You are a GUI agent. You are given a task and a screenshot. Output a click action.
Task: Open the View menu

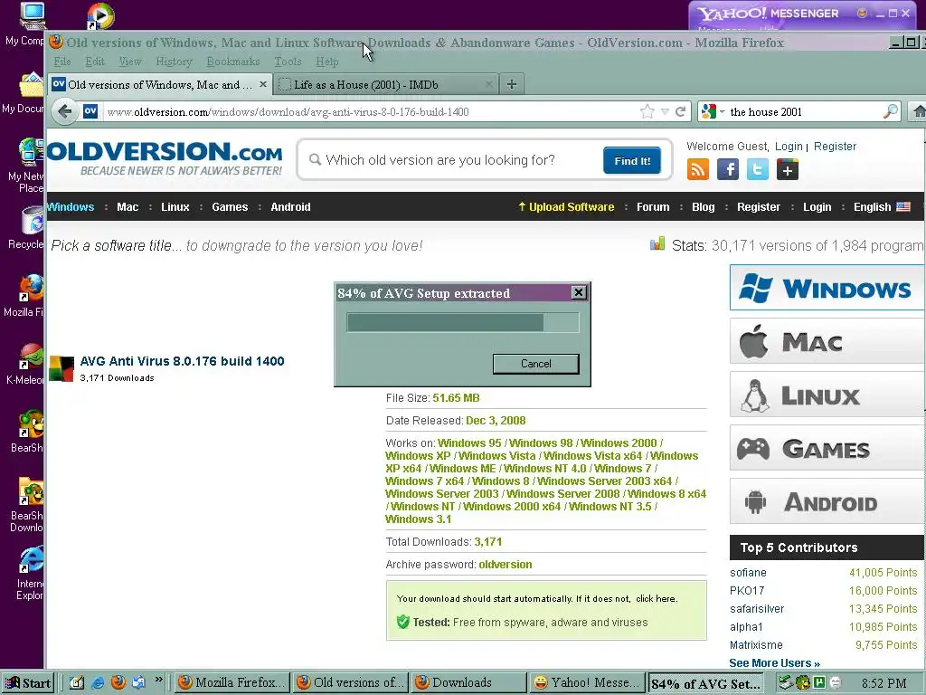130,62
